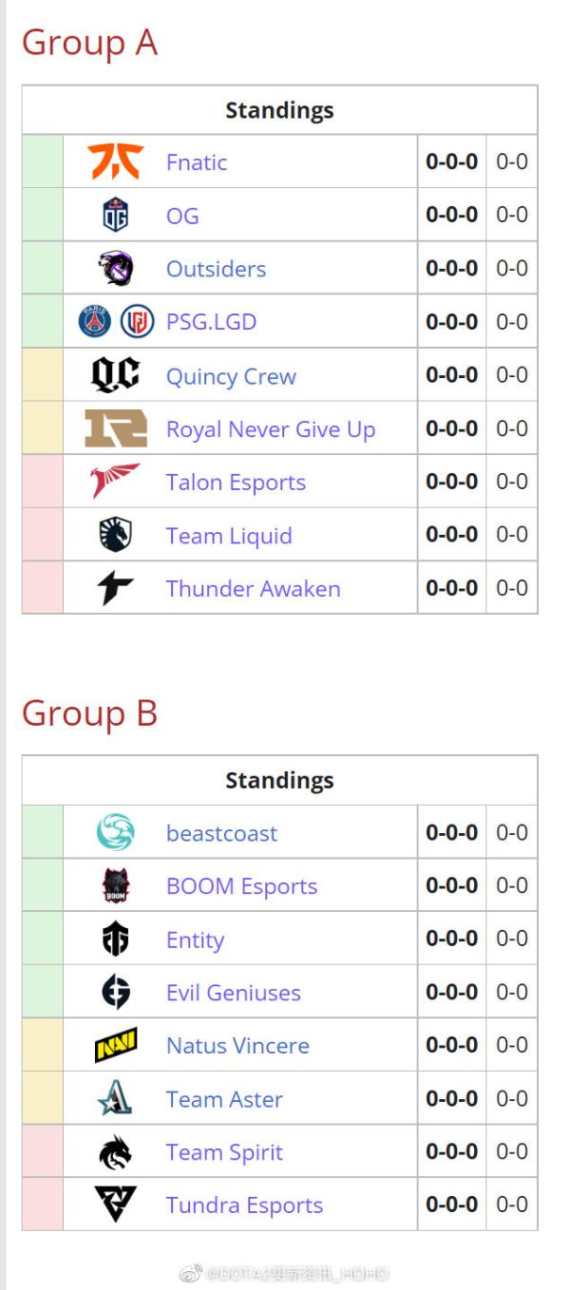Click the Group A heading
Image resolution: width=570 pixels, height=1290 pixels.
click(x=89, y=43)
